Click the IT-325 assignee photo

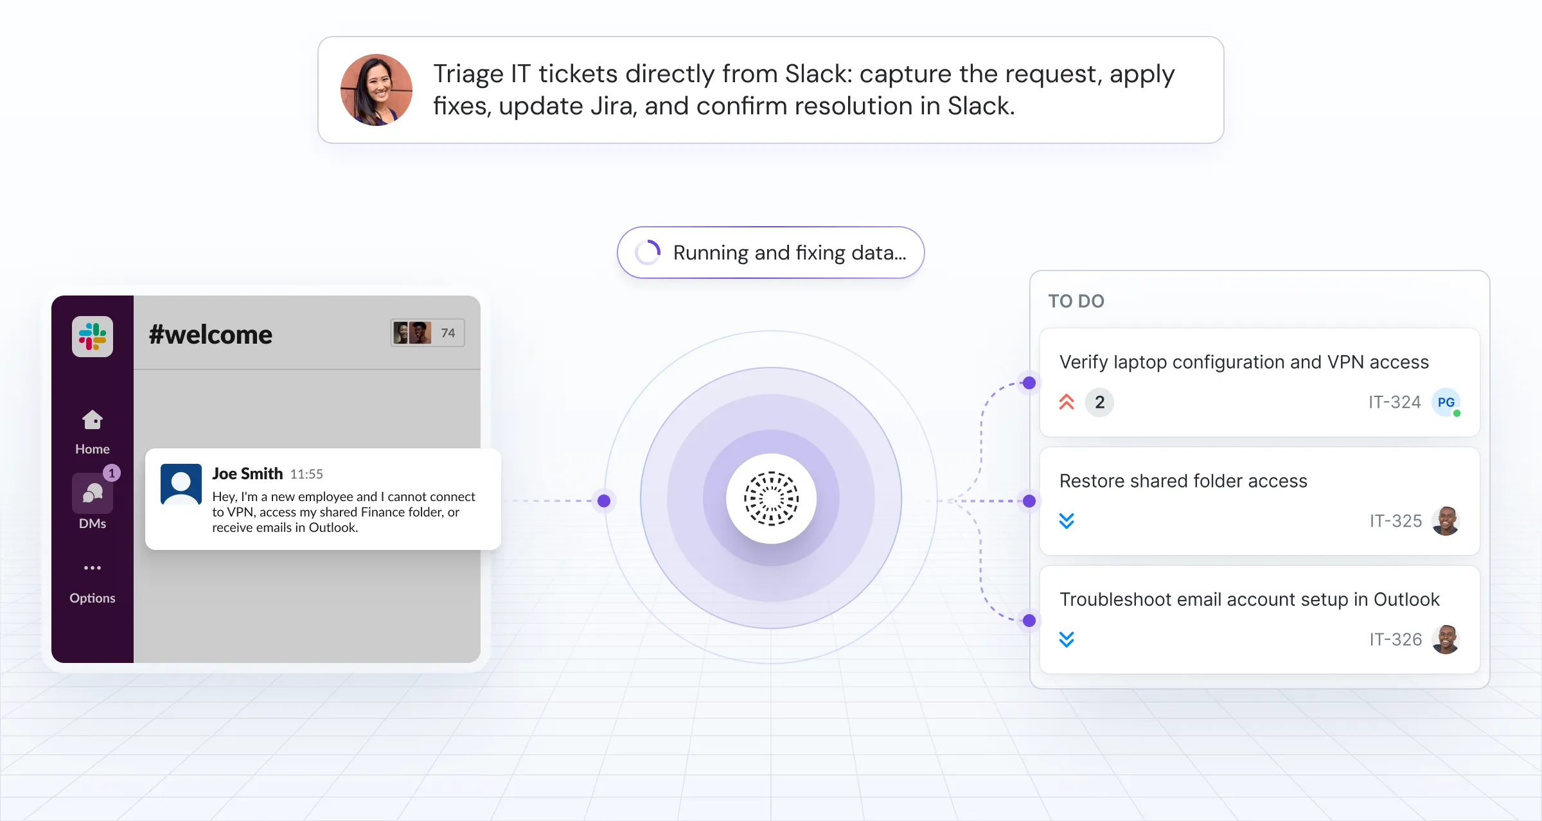[1446, 520]
